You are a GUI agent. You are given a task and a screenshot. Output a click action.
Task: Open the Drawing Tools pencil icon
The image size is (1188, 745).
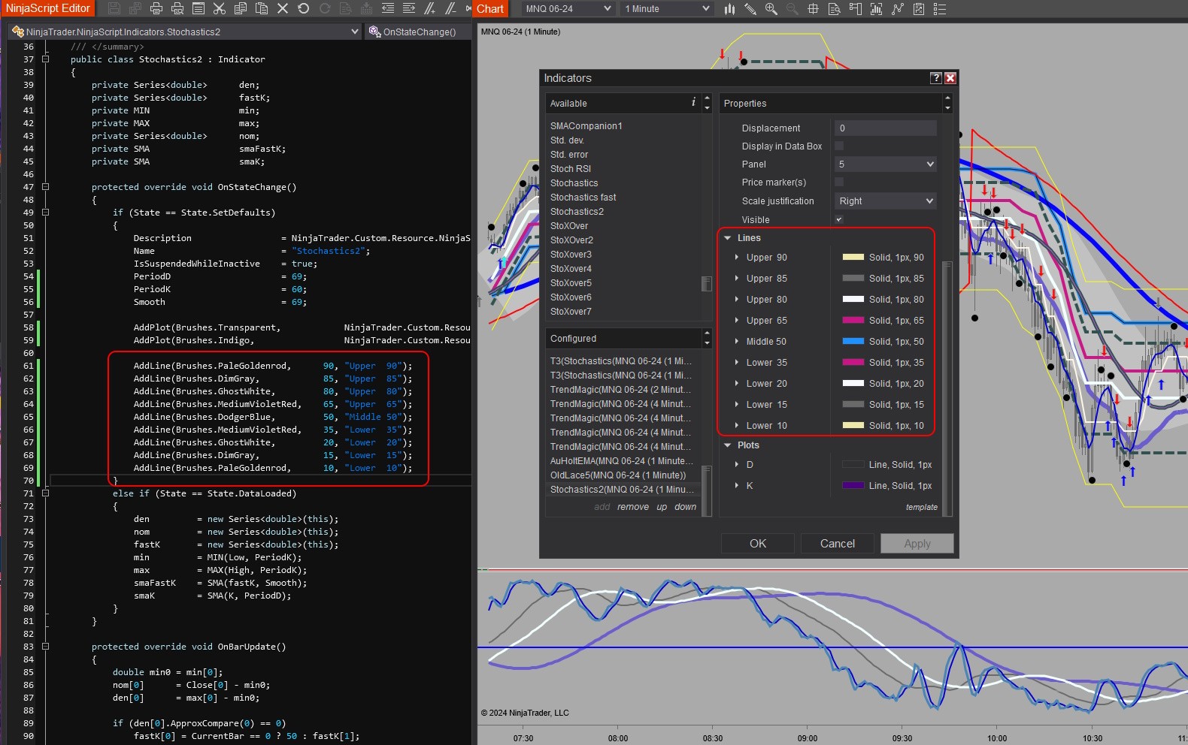(750, 9)
